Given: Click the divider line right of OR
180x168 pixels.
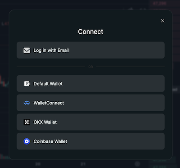Looking at the screenshot, I should point(130,67).
